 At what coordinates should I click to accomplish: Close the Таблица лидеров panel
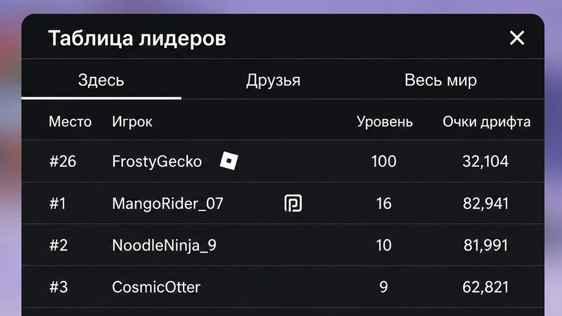pos(517,38)
